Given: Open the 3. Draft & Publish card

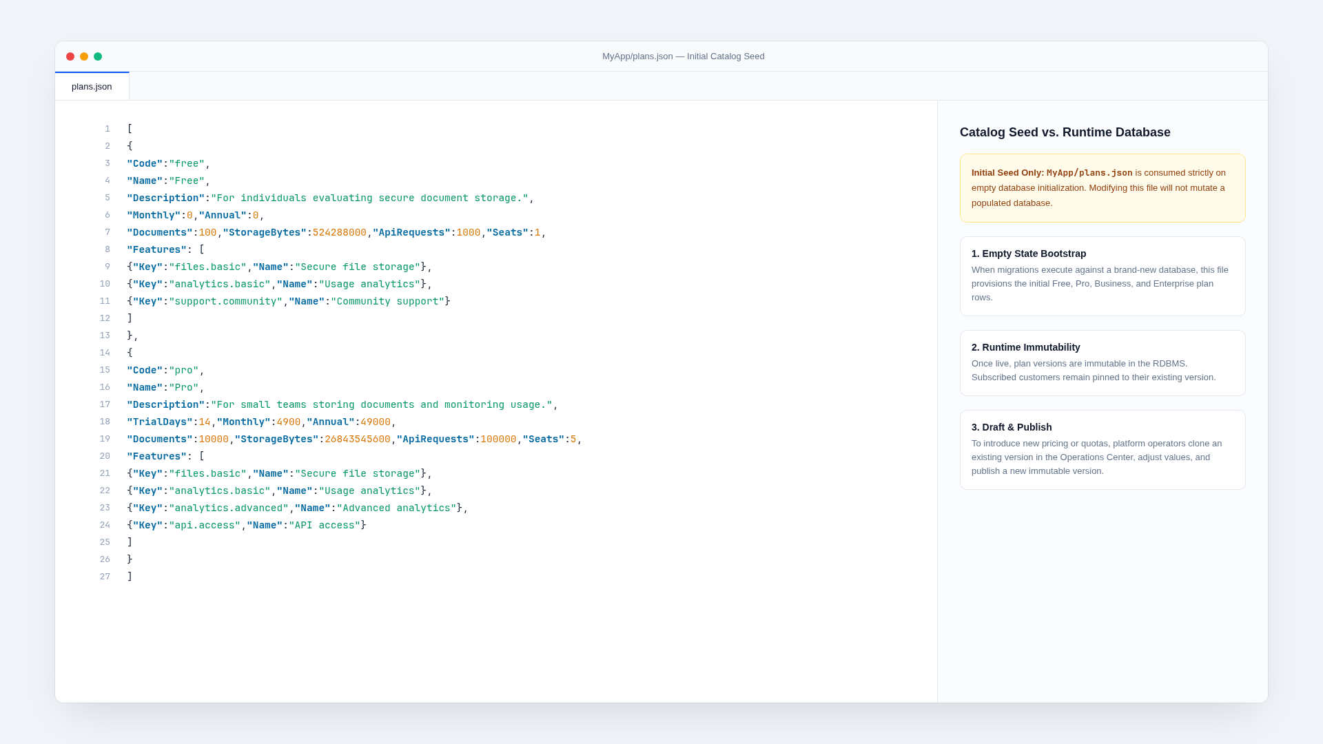Looking at the screenshot, I should click(1102, 450).
